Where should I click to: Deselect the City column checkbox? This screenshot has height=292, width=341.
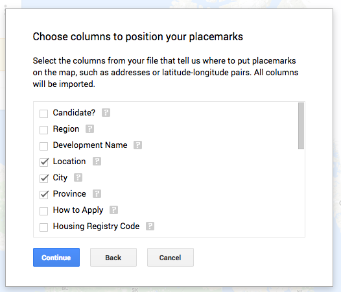pyautogui.click(x=43, y=178)
